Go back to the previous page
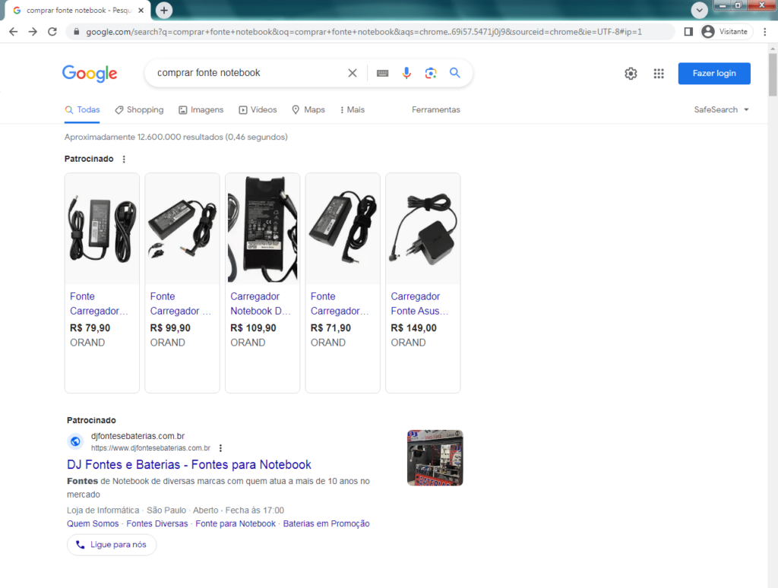This screenshot has height=588, width=778. point(14,32)
